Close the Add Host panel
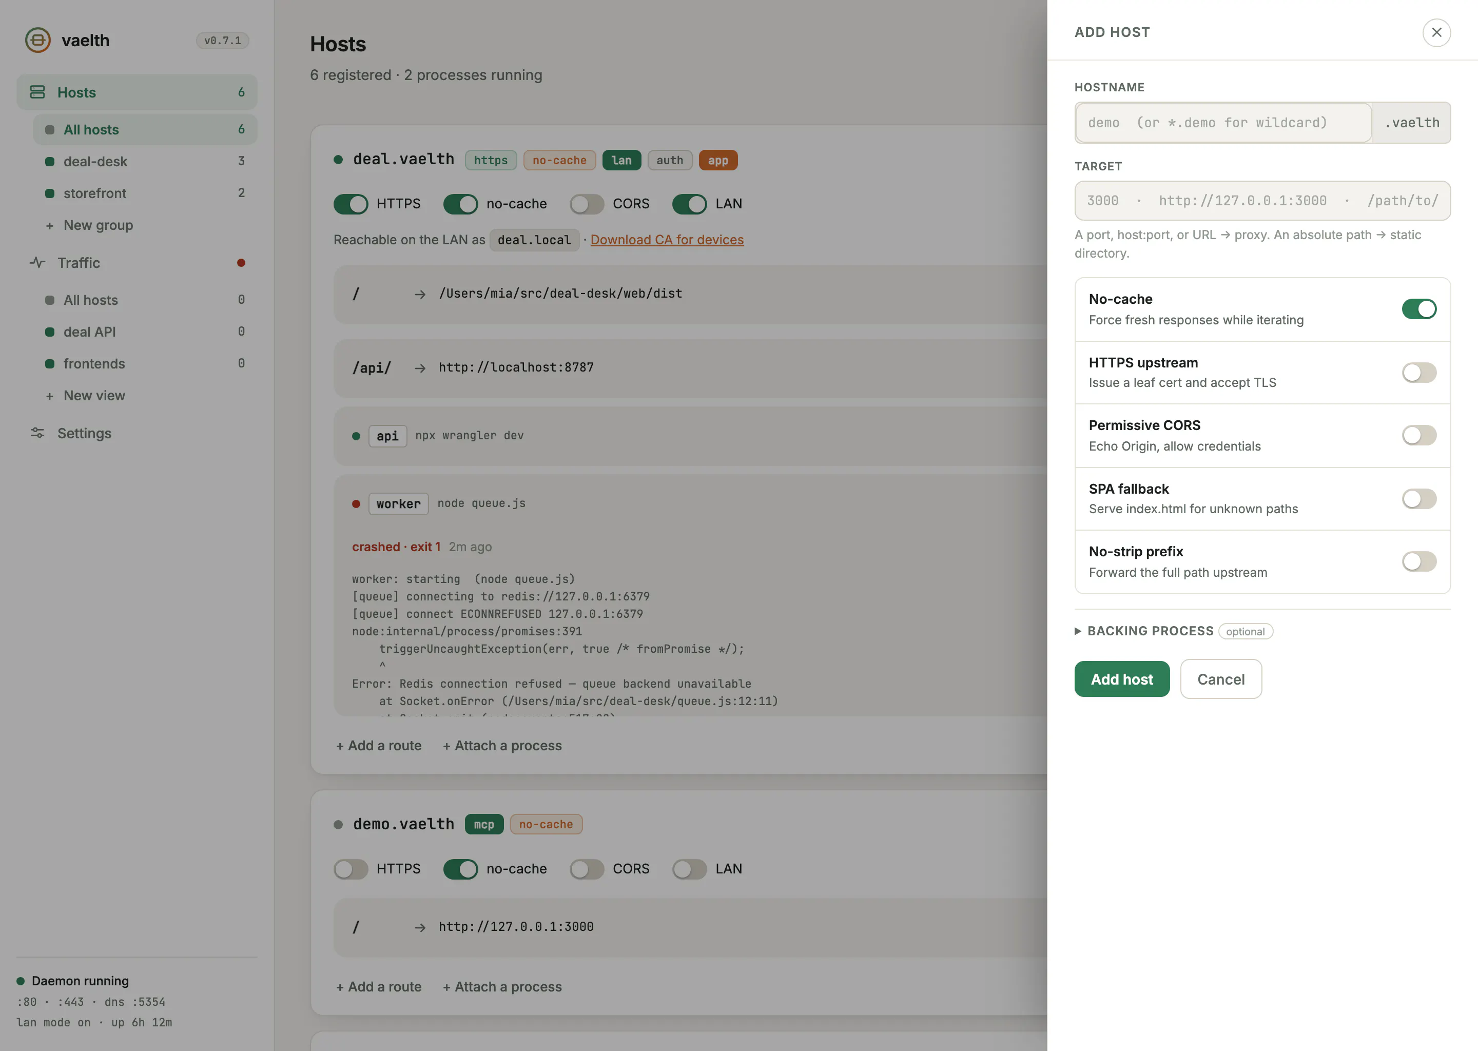Viewport: 1478px width, 1051px height. coord(1436,32)
